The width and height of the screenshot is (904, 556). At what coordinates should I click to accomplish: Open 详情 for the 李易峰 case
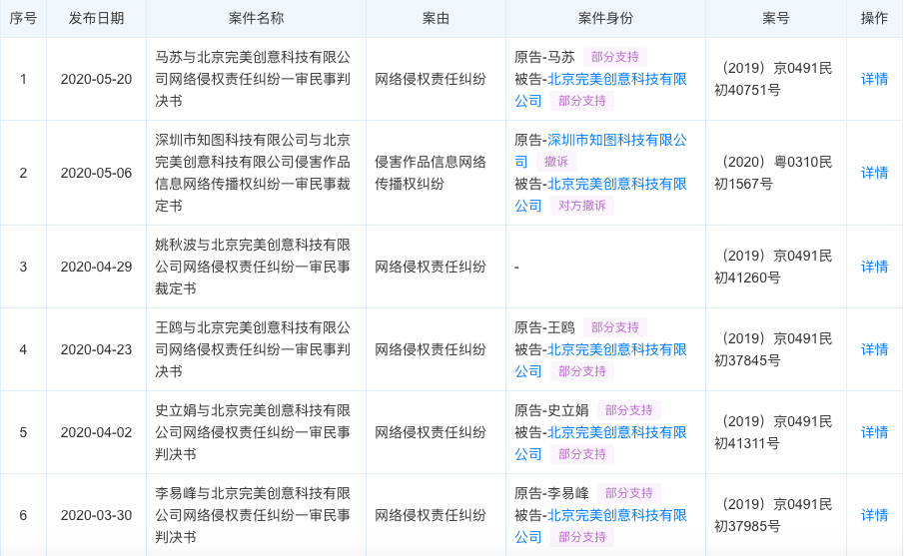coord(874,515)
